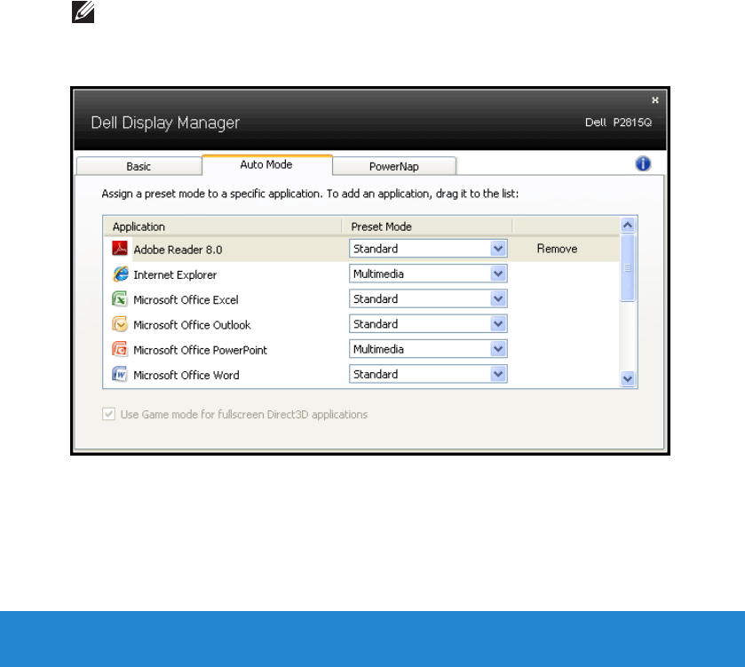The height and width of the screenshot is (667, 745).
Task: Select the Auto Mode tab
Action: (266, 165)
